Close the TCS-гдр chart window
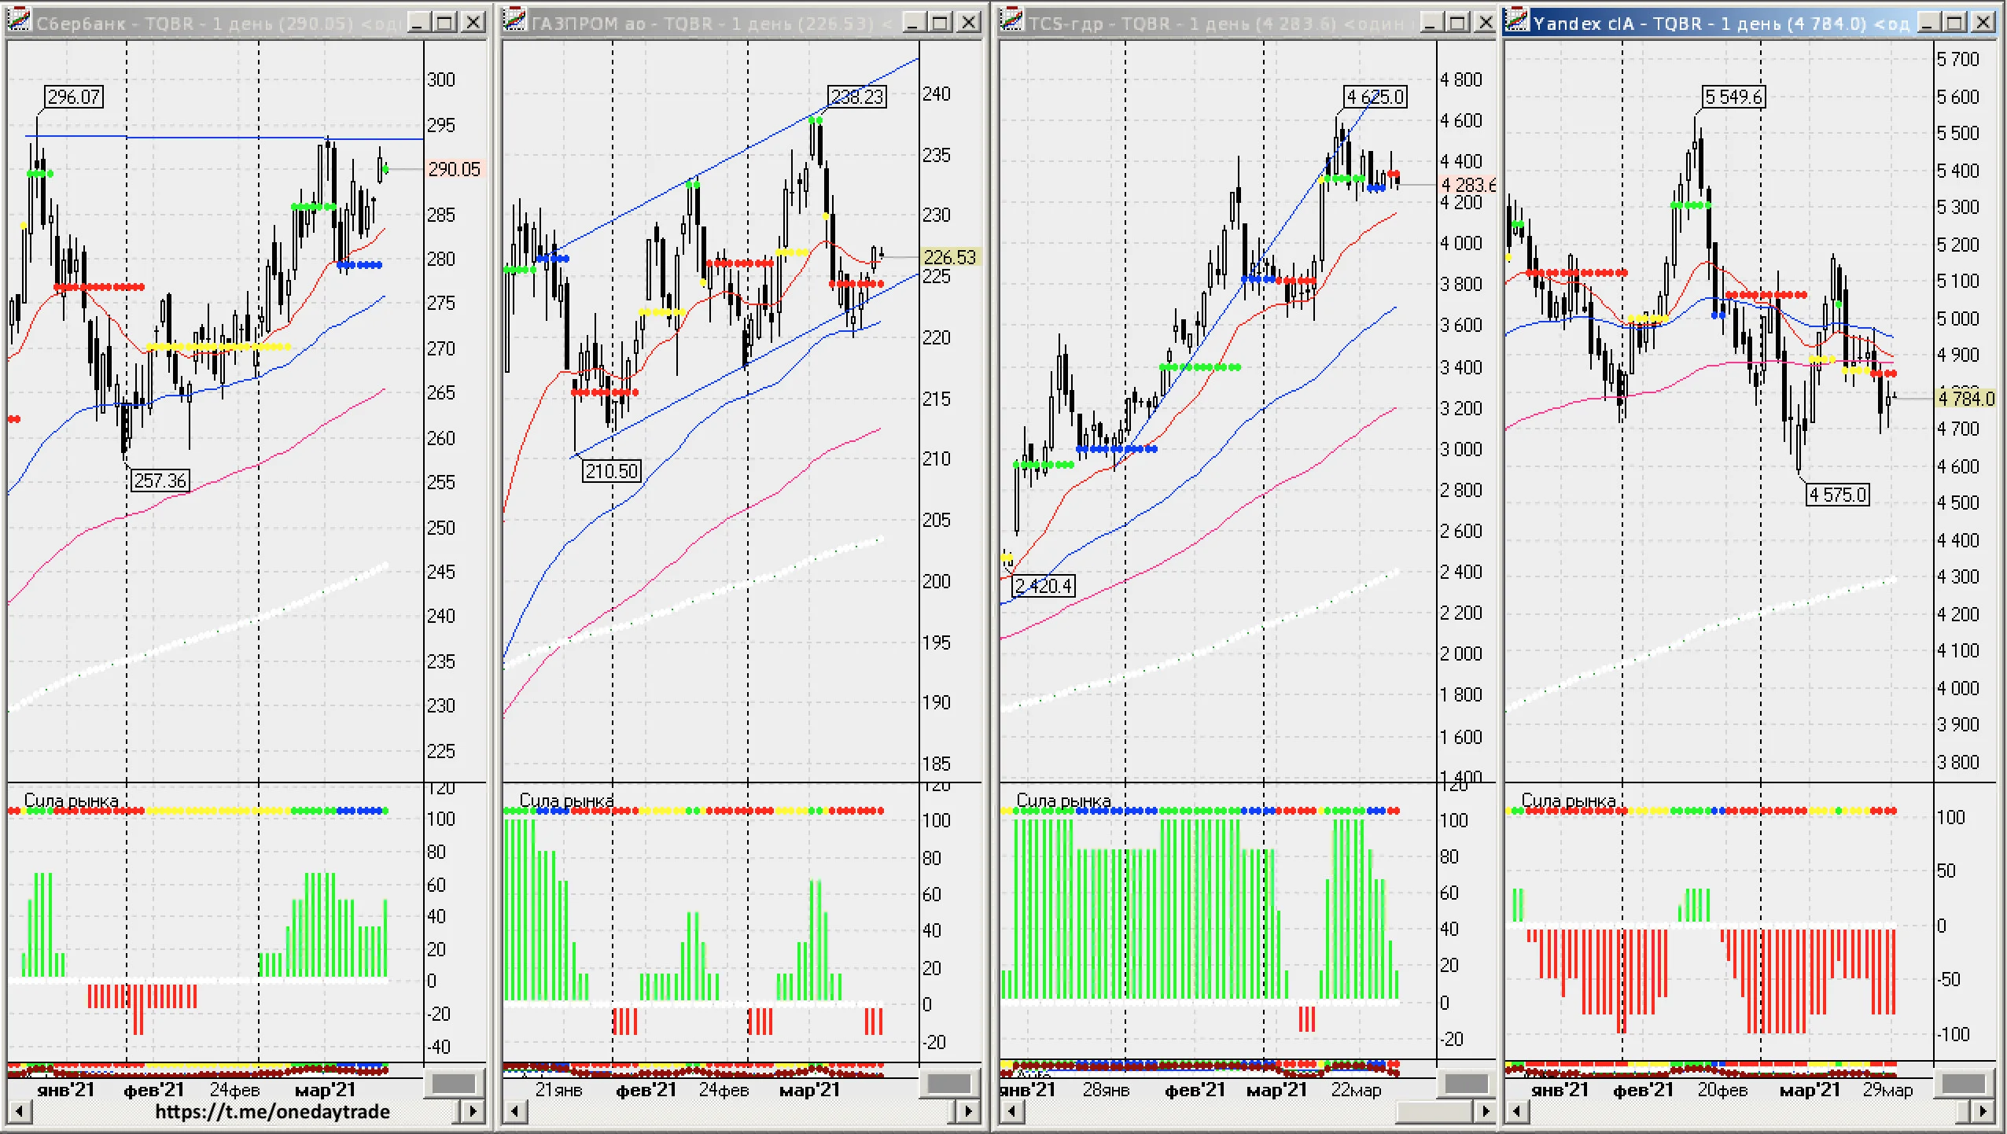 coord(1485,22)
